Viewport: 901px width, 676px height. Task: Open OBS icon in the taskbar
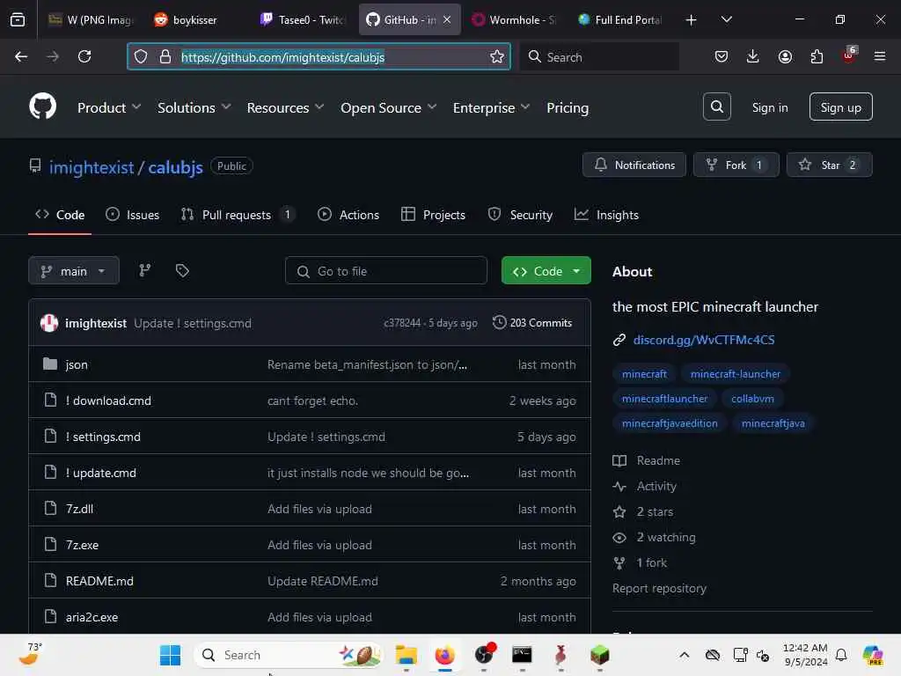pyautogui.click(x=485, y=654)
